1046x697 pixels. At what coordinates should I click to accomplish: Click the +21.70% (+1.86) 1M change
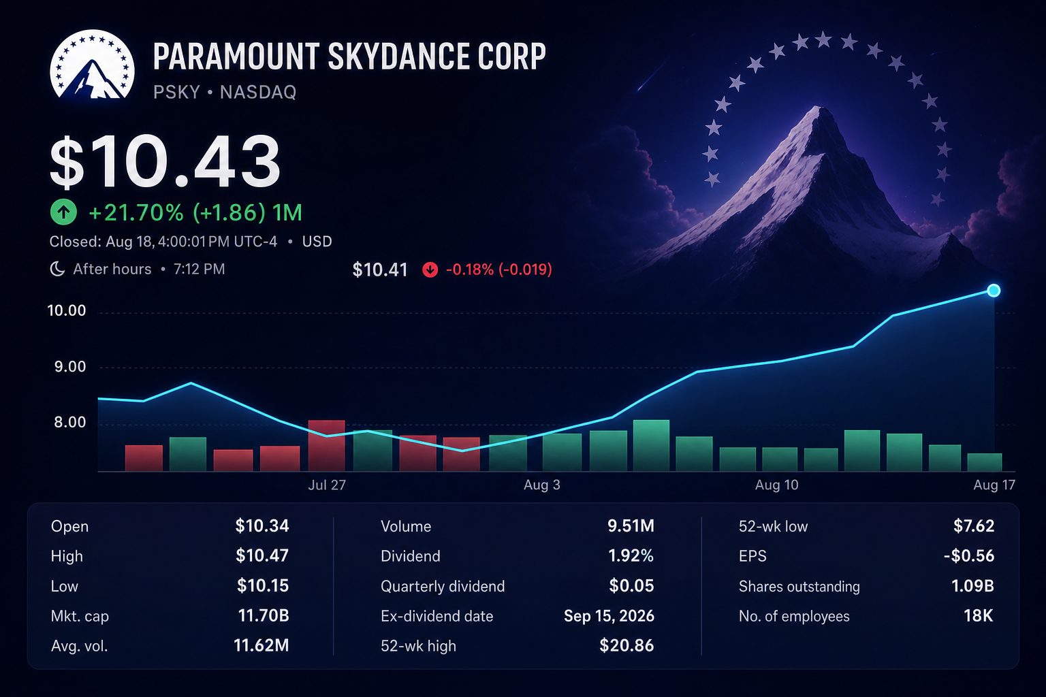pyautogui.click(x=195, y=212)
